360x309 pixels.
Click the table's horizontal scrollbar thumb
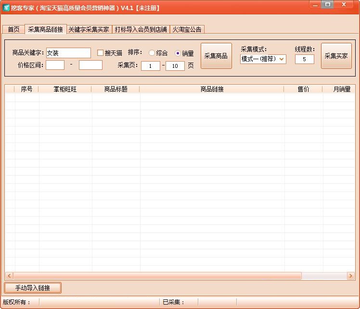157,276
